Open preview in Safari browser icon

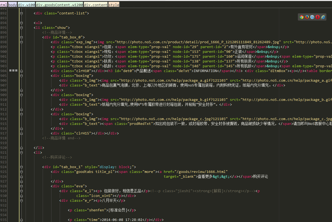point(312,17)
